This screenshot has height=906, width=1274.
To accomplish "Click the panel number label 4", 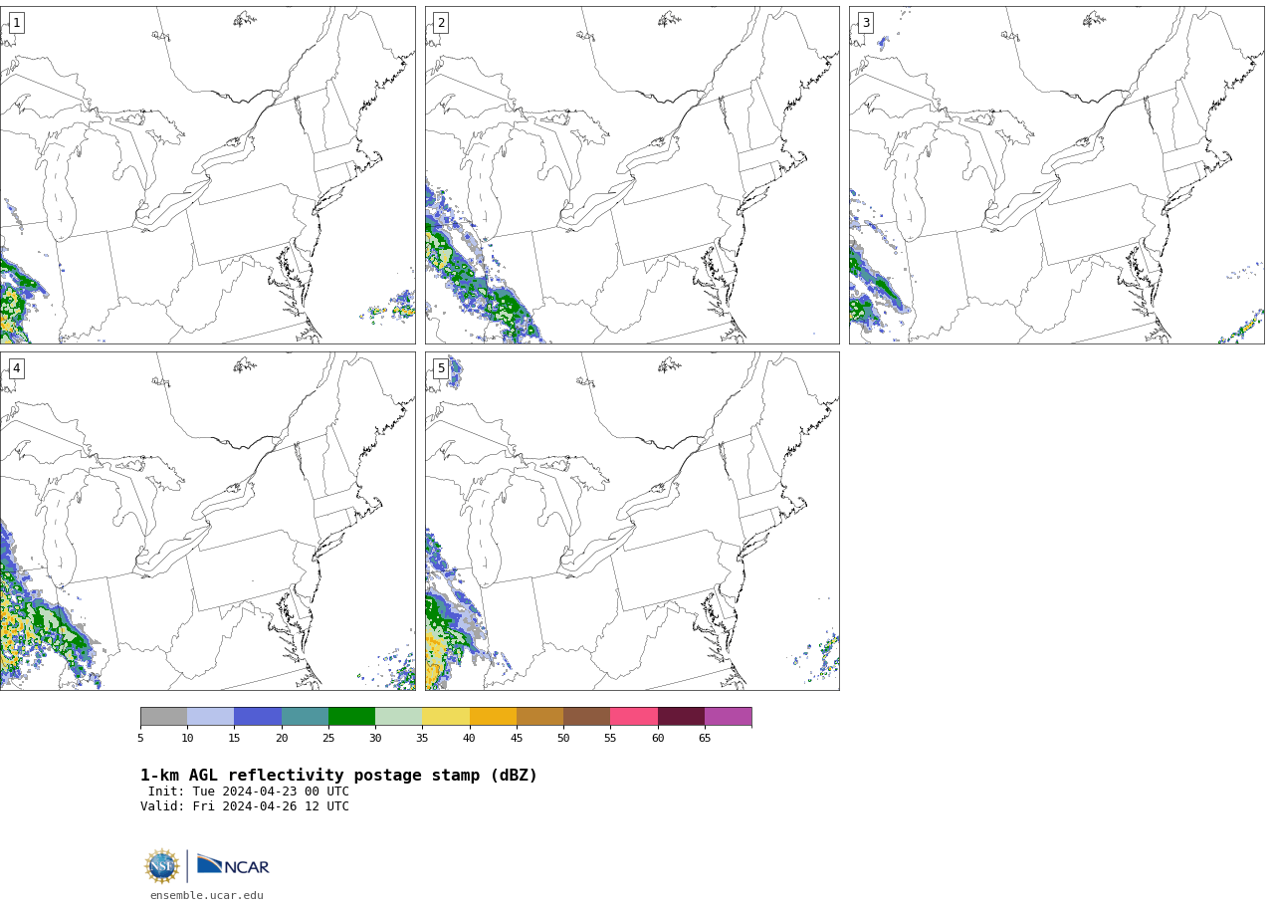I will 16,368.
